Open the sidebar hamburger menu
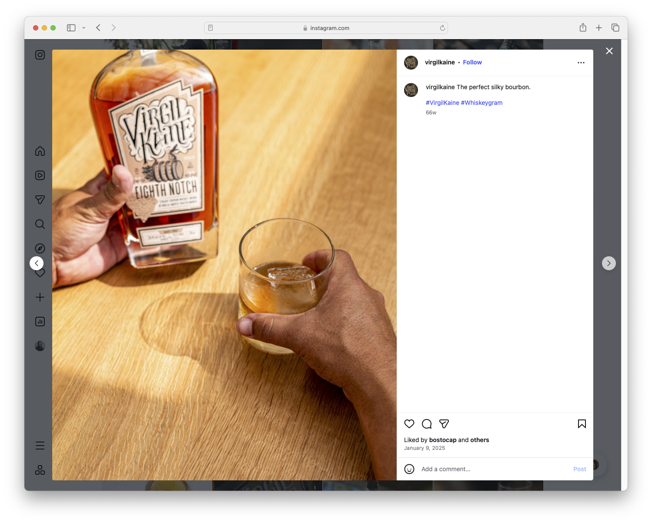652x523 pixels. click(x=40, y=446)
